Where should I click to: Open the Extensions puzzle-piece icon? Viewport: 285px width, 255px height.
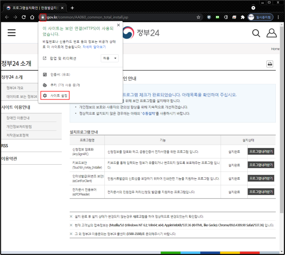coord(243,17)
